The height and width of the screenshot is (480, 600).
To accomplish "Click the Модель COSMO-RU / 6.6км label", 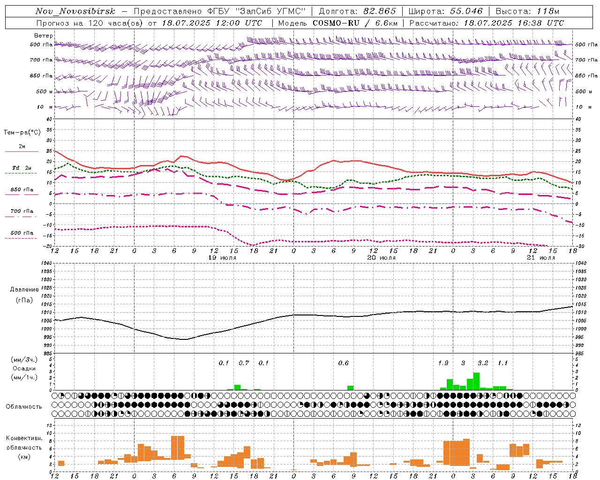I will tap(337, 23).
